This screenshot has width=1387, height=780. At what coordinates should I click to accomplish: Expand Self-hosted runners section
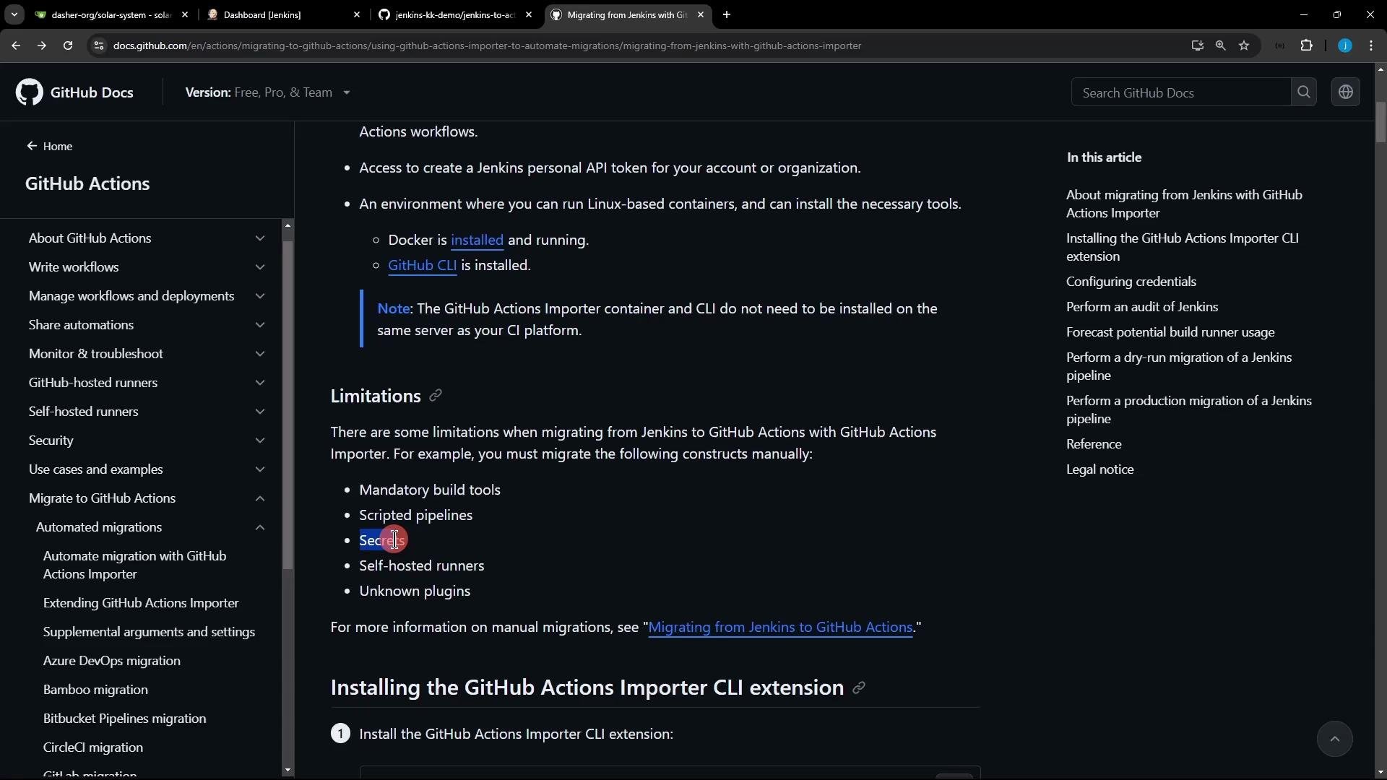[147, 412]
